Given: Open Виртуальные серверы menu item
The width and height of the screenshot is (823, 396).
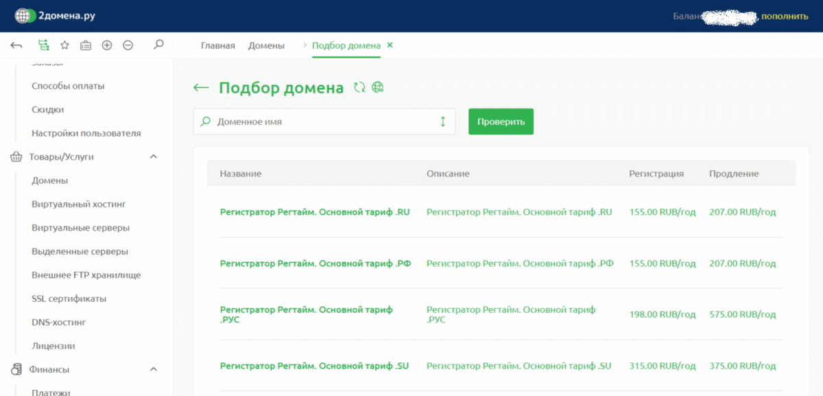Looking at the screenshot, I should [81, 228].
